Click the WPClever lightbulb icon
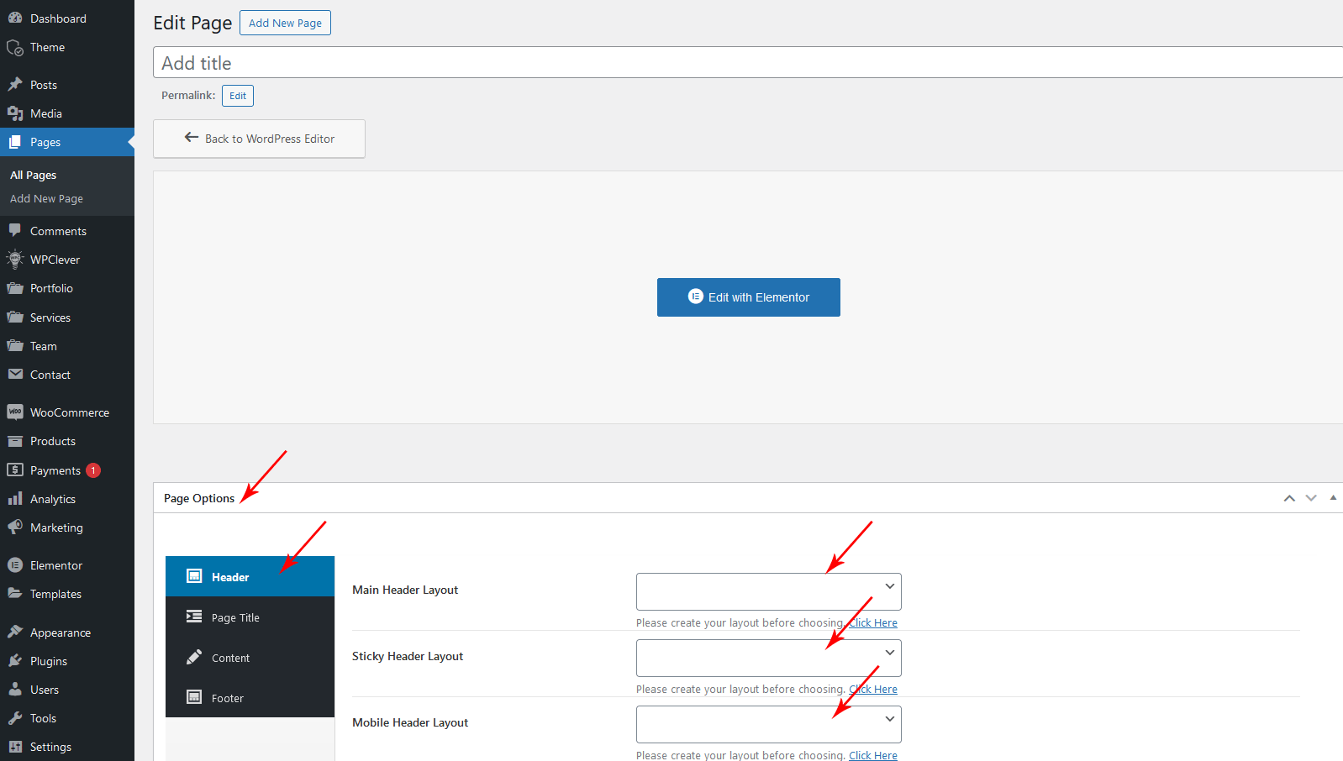Image resolution: width=1343 pixels, height=761 pixels. coord(15,260)
